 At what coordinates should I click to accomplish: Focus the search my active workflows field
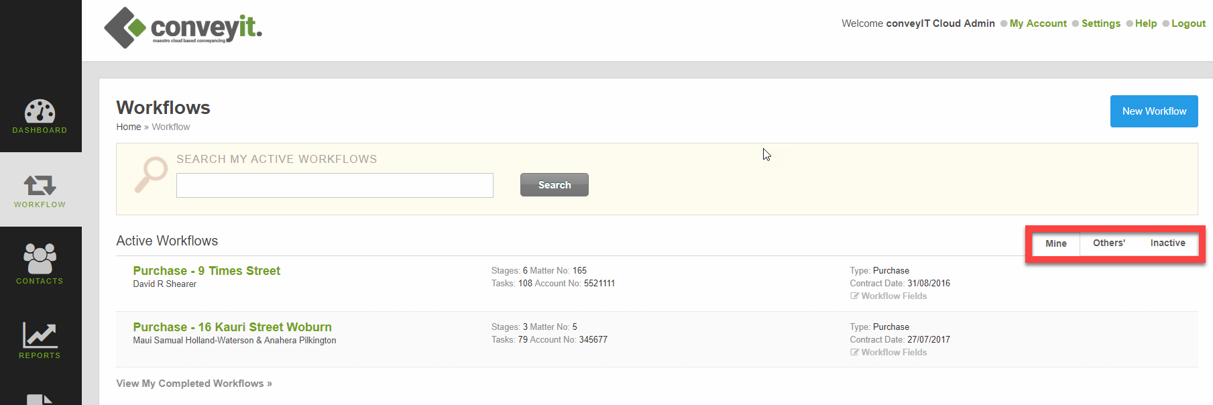tap(335, 186)
